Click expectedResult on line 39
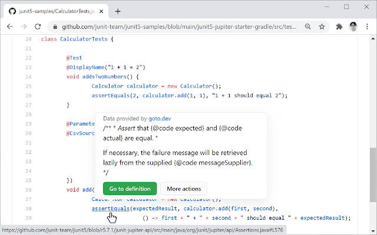377x235 pixels. pyautogui.click(x=322, y=218)
